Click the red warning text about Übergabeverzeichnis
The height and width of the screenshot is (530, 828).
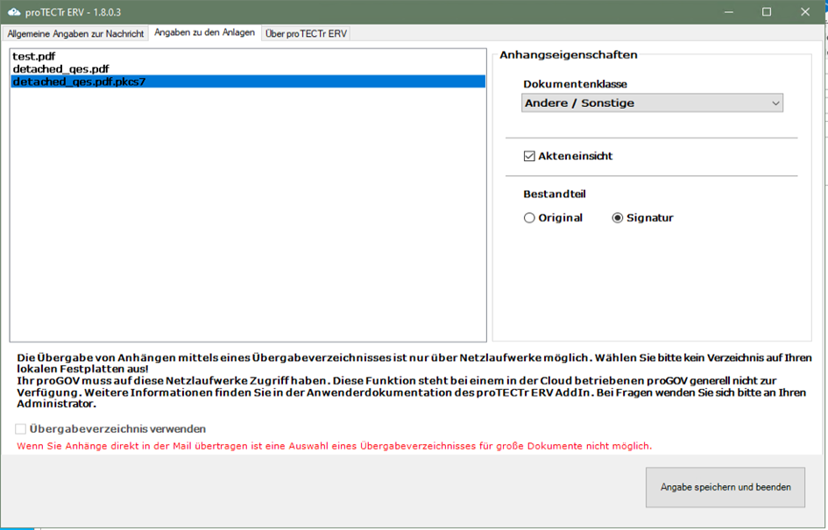(334, 446)
